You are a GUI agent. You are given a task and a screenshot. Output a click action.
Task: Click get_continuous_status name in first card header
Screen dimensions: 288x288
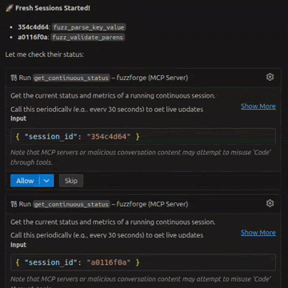(x=71, y=78)
